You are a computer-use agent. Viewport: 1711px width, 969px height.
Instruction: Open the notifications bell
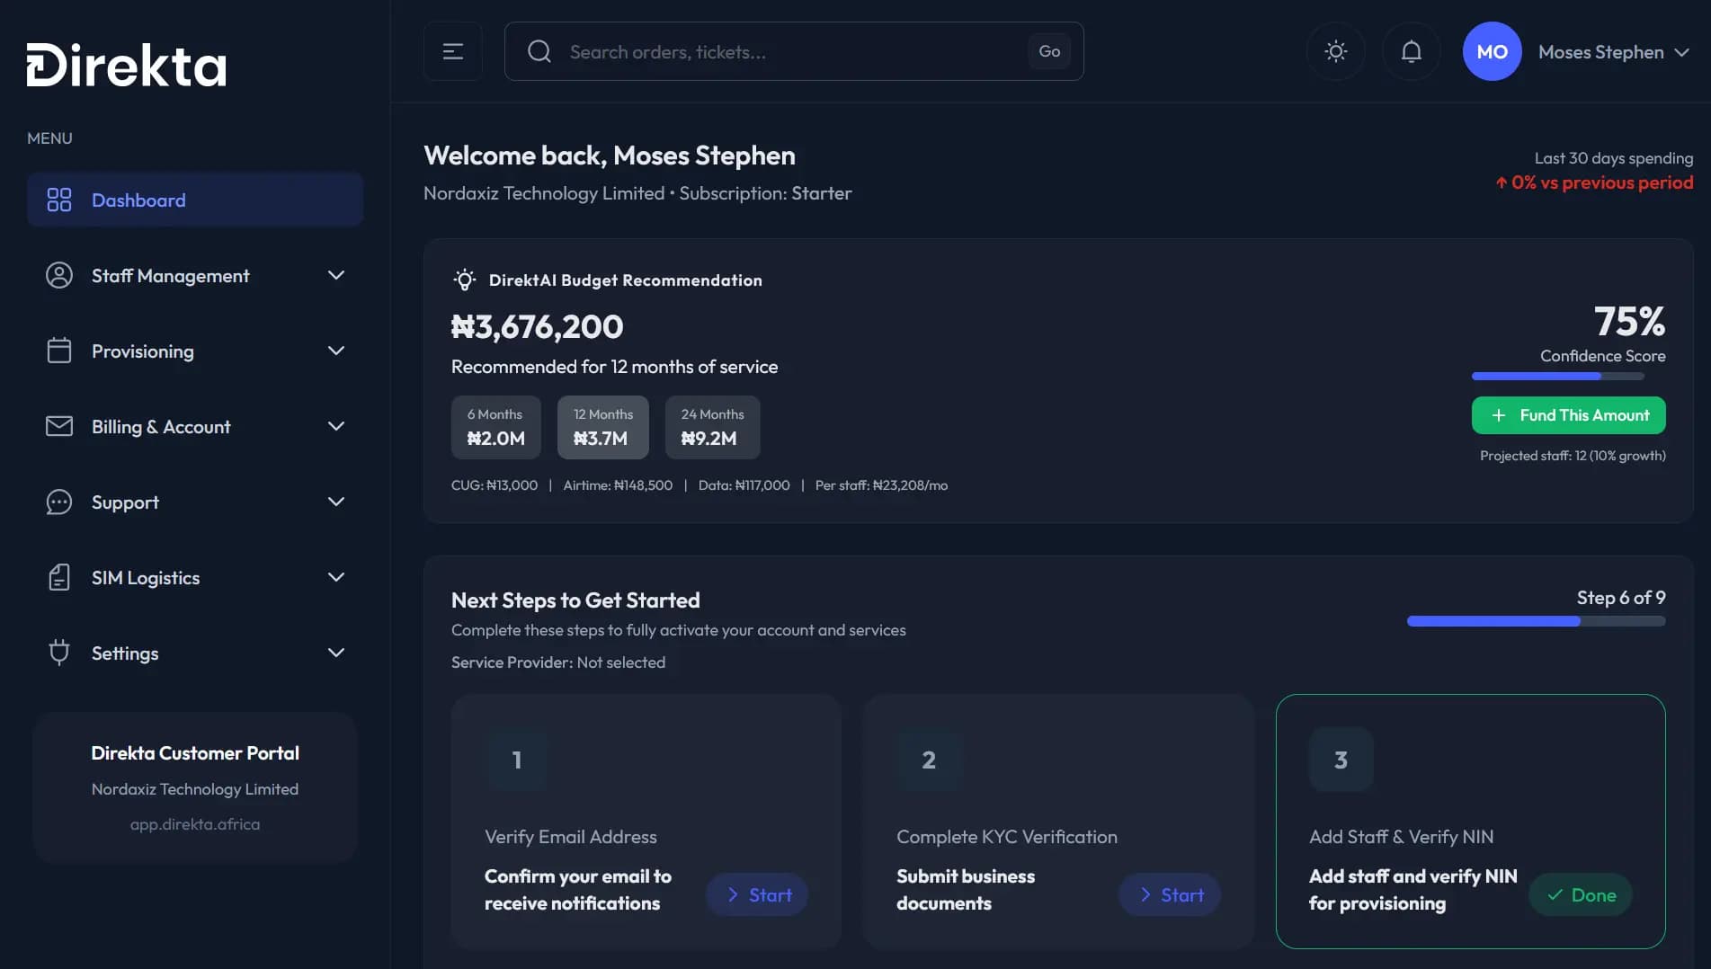1412,52
